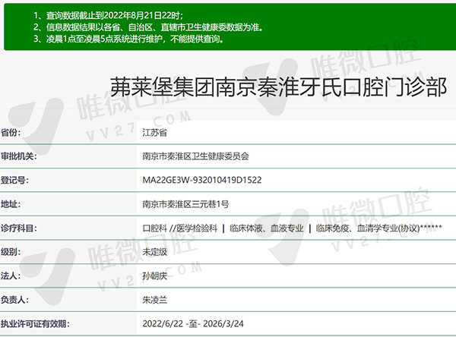Click the 审批机关 field label

tap(19, 156)
